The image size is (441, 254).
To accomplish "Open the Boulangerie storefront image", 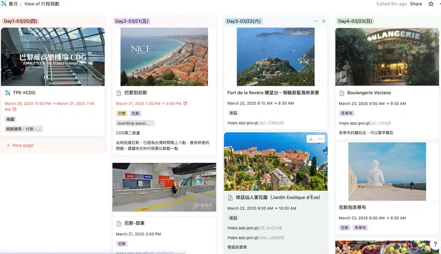I will click(387, 57).
